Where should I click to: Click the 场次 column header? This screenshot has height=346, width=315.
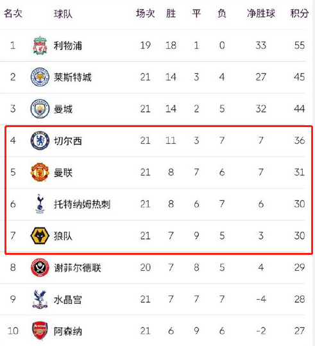(x=146, y=13)
